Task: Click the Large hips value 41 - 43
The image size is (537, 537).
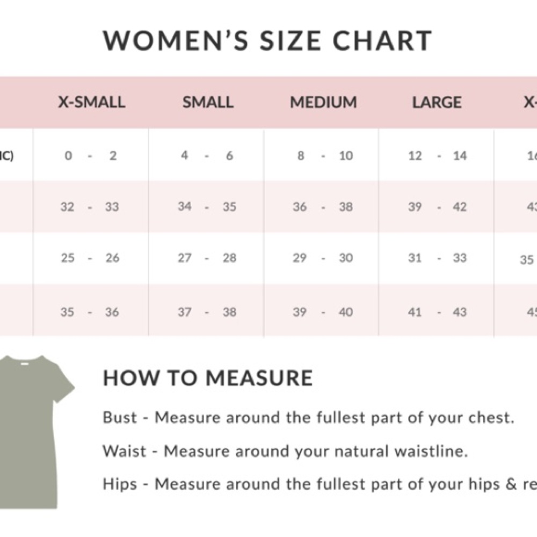Action: click(x=437, y=312)
